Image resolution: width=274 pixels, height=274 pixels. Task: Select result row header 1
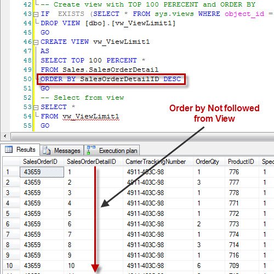(11, 172)
